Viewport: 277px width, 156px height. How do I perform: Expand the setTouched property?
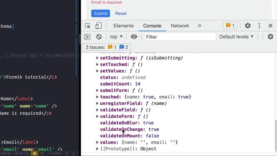[97, 65]
